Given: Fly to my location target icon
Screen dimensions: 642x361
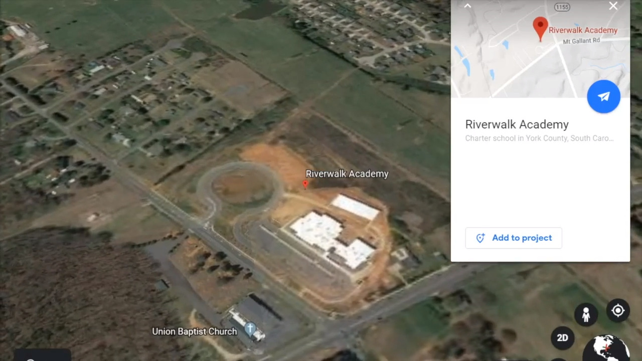Looking at the screenshot, I should coord(618,311).
